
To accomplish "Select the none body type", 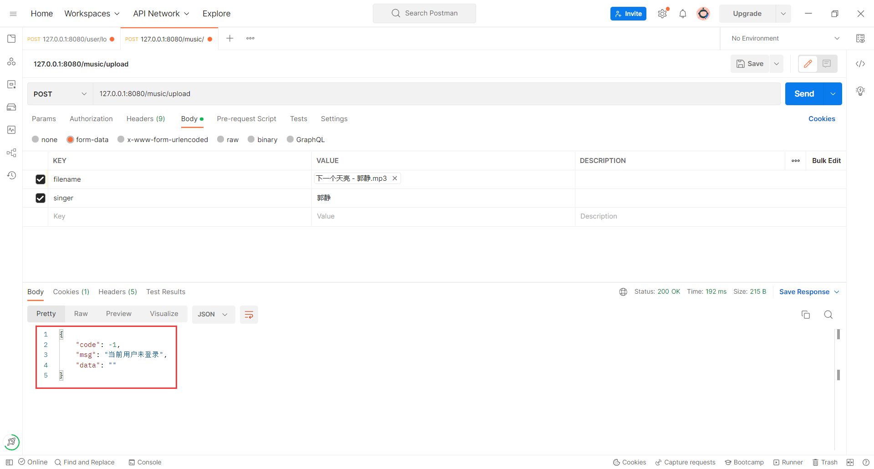I will coord(36,139).
